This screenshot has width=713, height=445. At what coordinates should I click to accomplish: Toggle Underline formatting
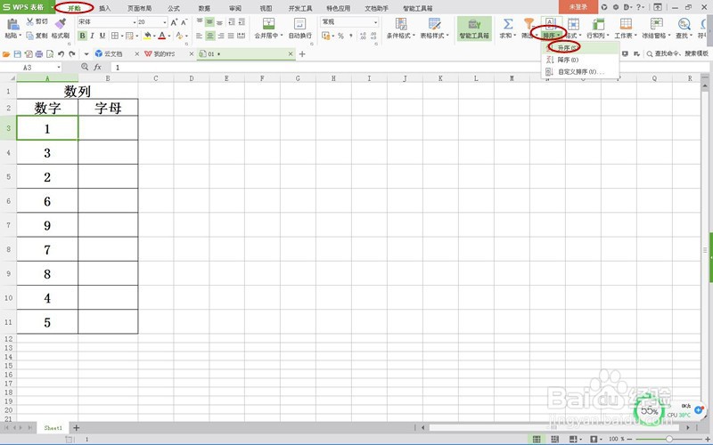102,36
